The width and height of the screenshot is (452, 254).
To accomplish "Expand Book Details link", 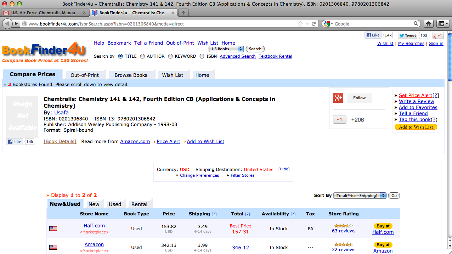I will pyautogui.click(x=60, y=141).
